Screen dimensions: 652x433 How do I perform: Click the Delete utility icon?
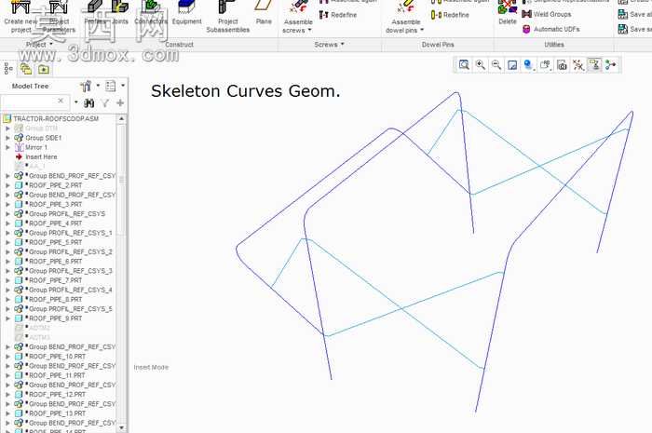click(x=508, y=7)
